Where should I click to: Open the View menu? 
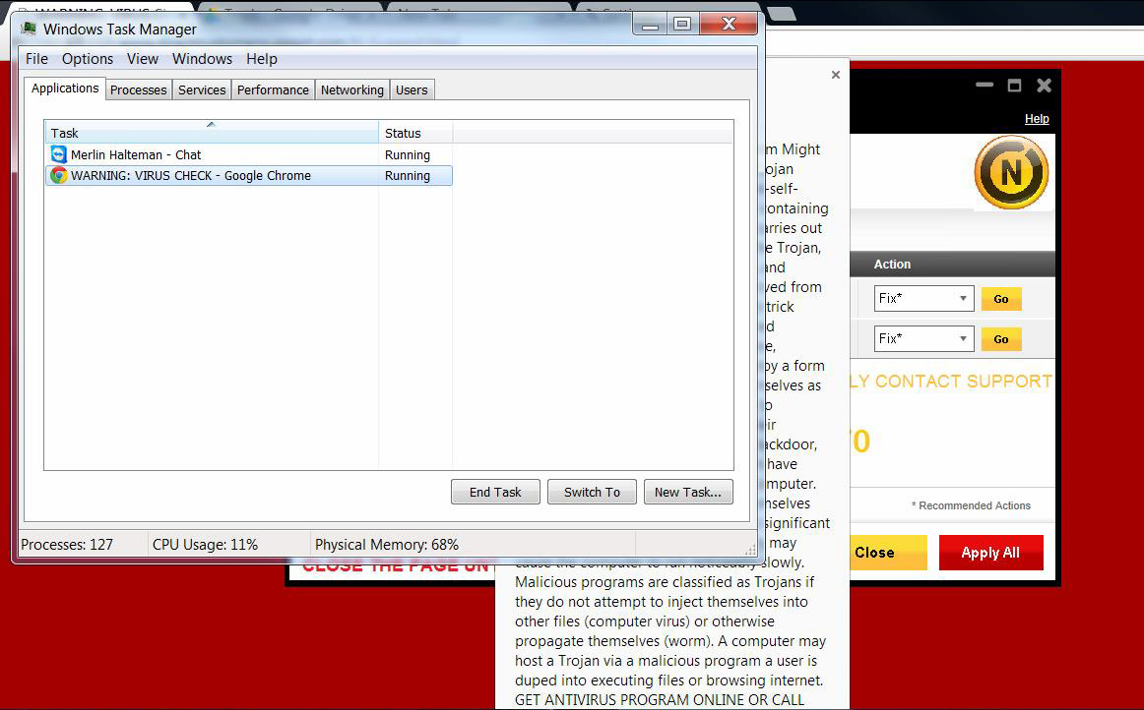pos(143,59)
